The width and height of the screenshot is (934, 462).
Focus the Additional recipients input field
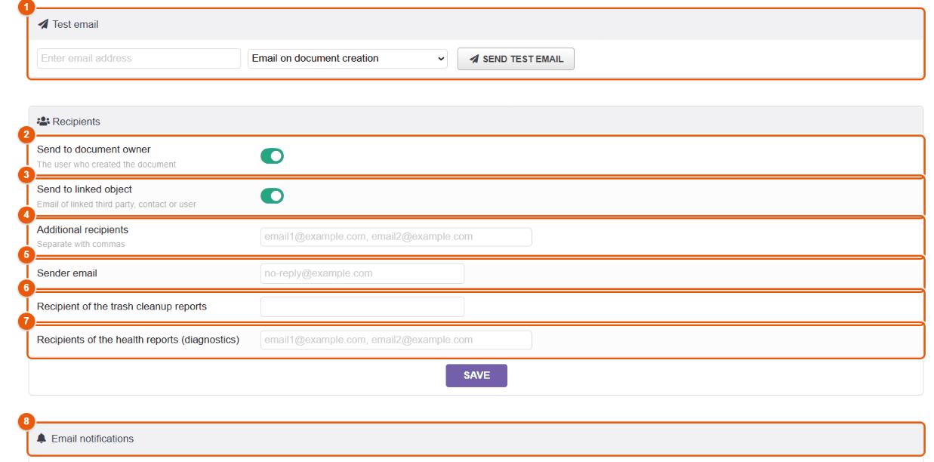[396, 237]
